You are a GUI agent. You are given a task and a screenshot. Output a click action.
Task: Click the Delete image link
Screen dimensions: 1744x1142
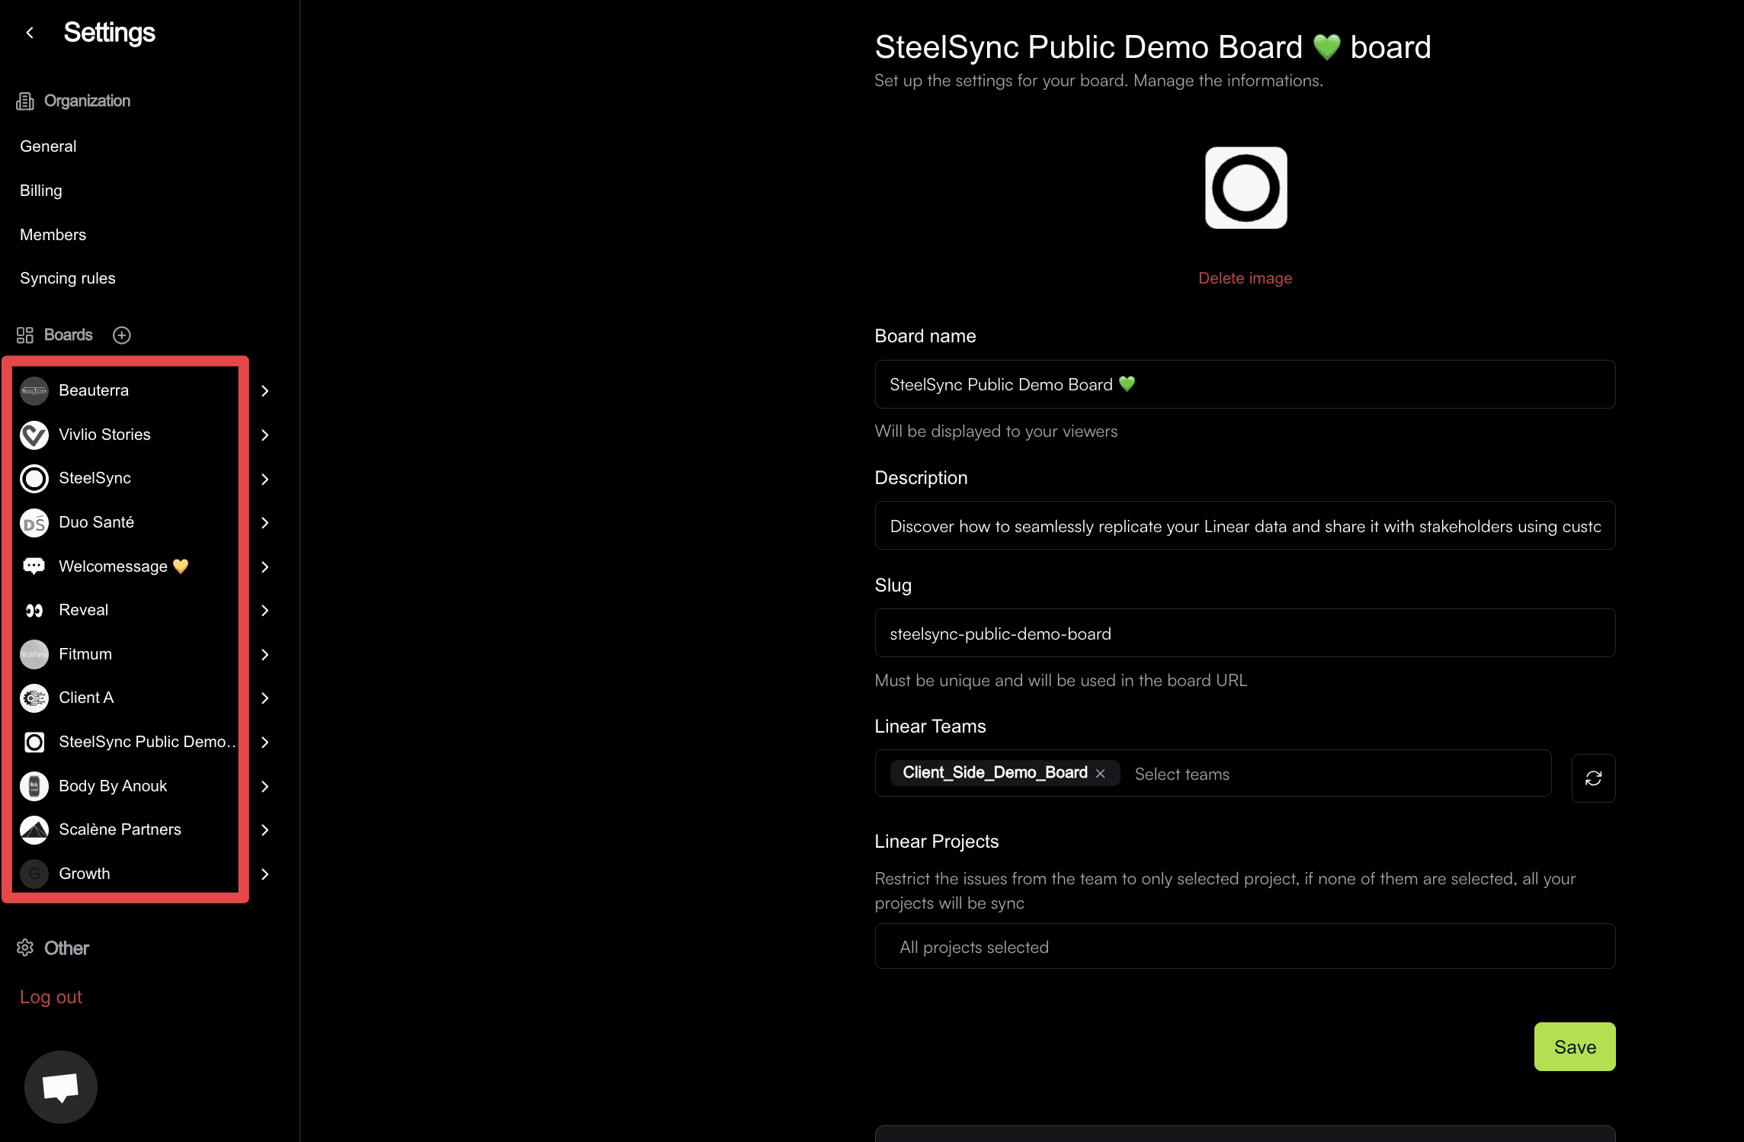click(1245, 277)
